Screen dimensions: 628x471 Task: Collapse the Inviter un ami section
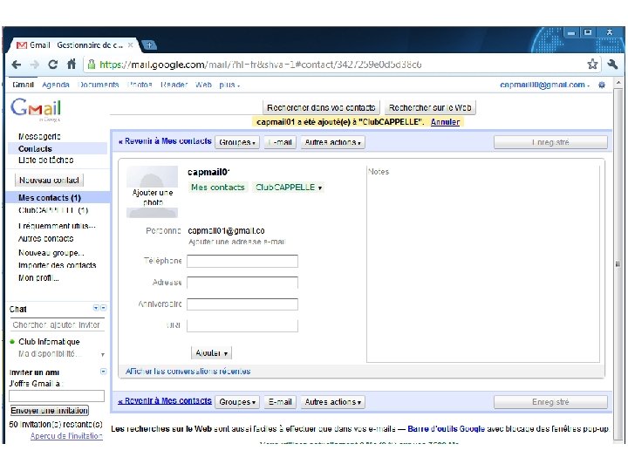(x=103, y=372)
